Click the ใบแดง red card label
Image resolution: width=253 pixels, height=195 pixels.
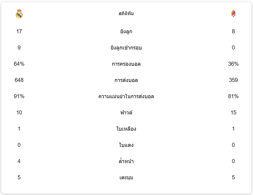coord(126,145)
